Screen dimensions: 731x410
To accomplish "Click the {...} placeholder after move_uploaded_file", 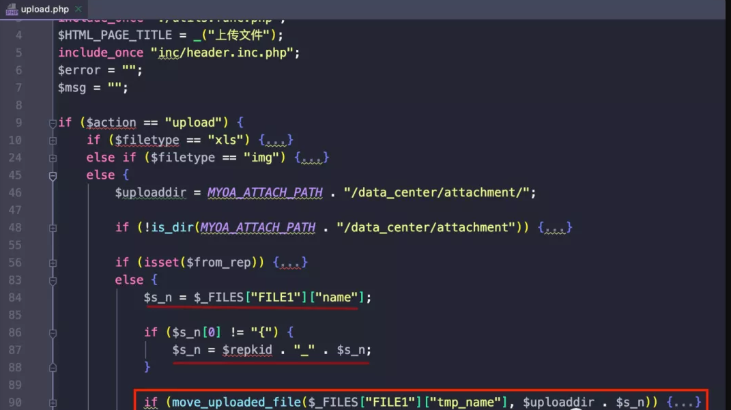I will (x=684, y=402).
